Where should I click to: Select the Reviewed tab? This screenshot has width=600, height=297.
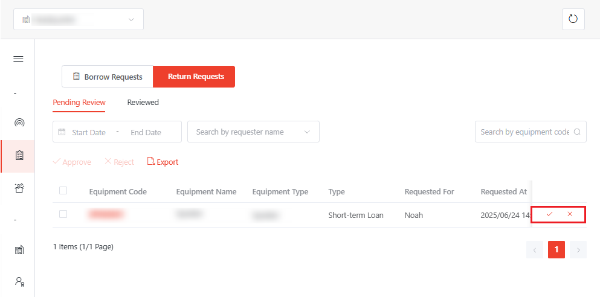tap(143, 103)
